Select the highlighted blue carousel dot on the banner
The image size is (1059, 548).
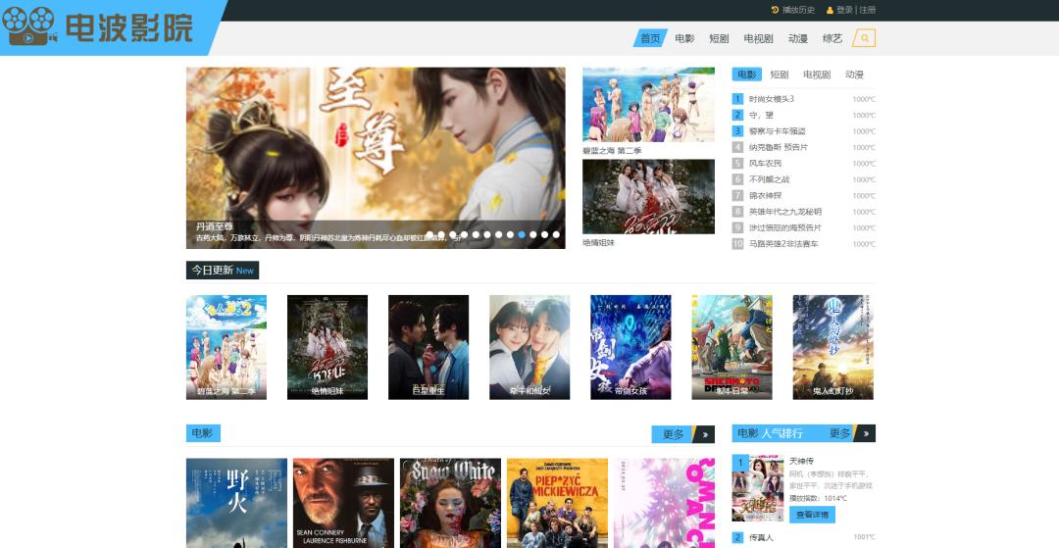pyautogui.click(x=522, y=235)
